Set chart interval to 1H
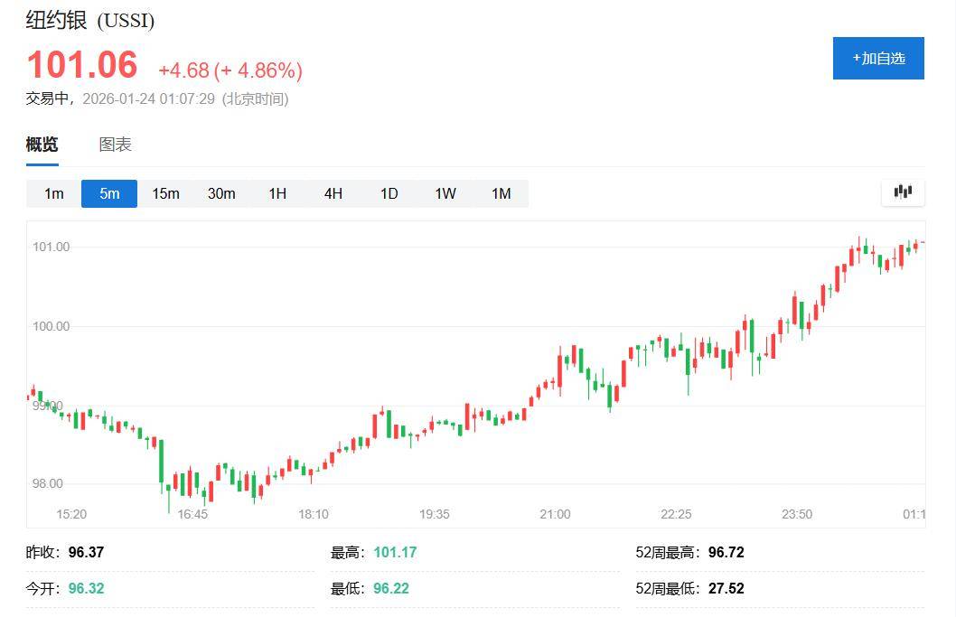 277,193
